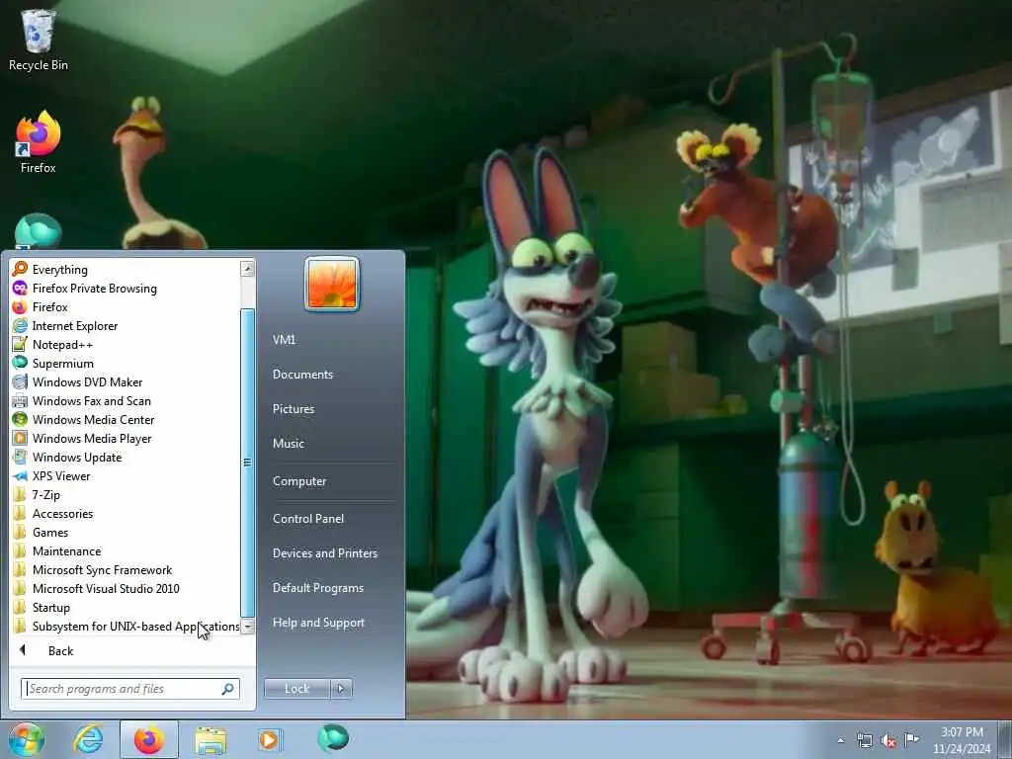Open shutdown options arrow next to Lock
1012x759 pixels.
click(341, 689)
